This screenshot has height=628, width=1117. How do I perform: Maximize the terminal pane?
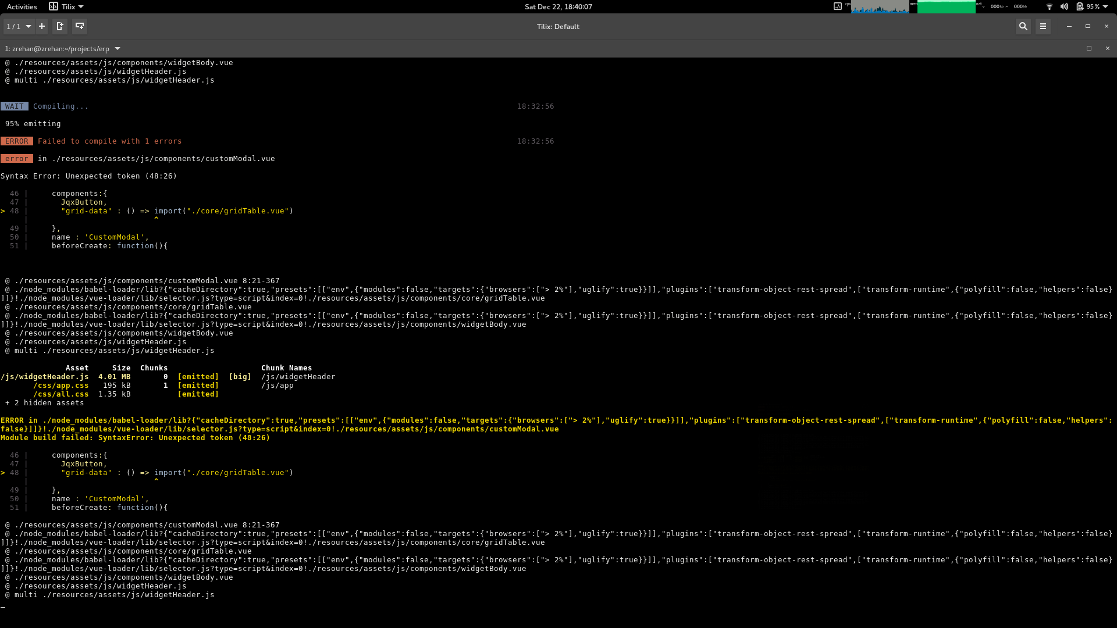coord(1089,48)
